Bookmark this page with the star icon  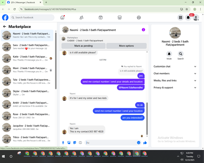187,9
